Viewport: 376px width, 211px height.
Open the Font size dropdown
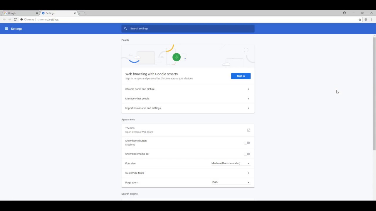pyautogui.click(x=231, y=163)
